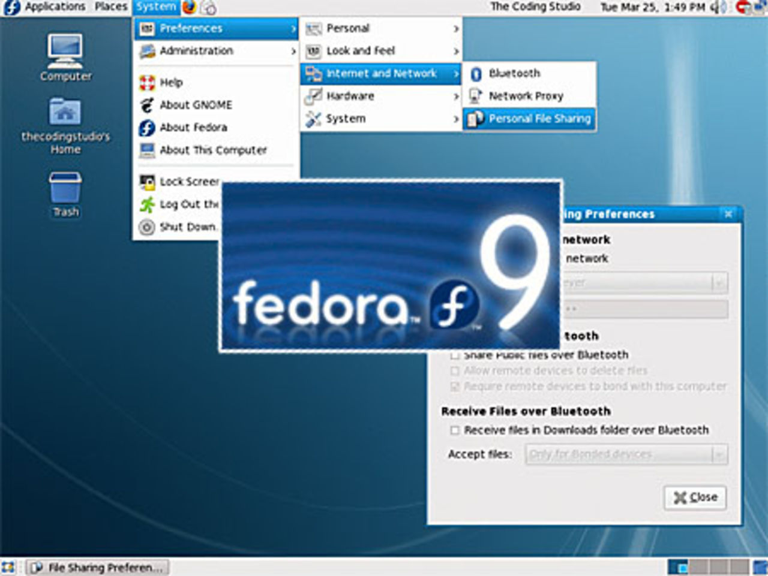Image resolution: width=768 pixels, height=576 pixels.
Task: Select Personal File Sharing menu entry
Action: [530, 119]
